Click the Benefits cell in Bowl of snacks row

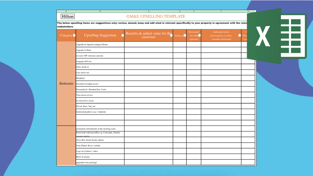point(149,156)
